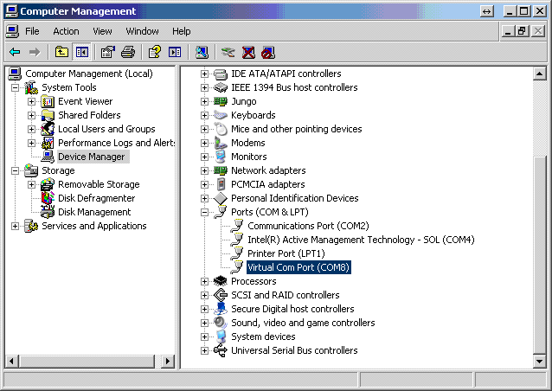This screenshot has height=391, width=552.
Task: Collapse the Ports (COM & LPT) node
Action: pos(205,212)
